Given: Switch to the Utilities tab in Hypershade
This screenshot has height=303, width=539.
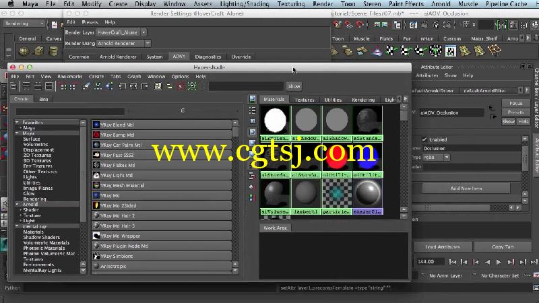Looking at the screenshot, I should pos(333,100).
